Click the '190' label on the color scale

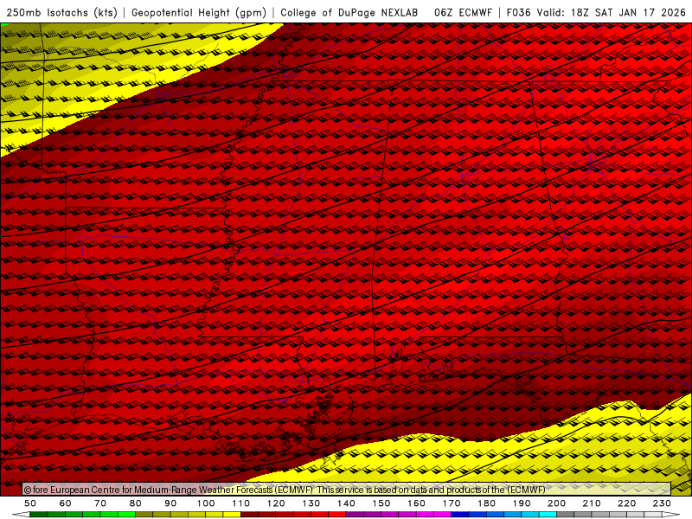(522, 503)
